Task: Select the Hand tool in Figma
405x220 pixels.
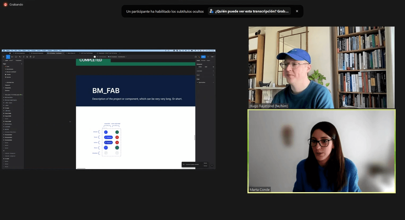Action: click(31, 57)
